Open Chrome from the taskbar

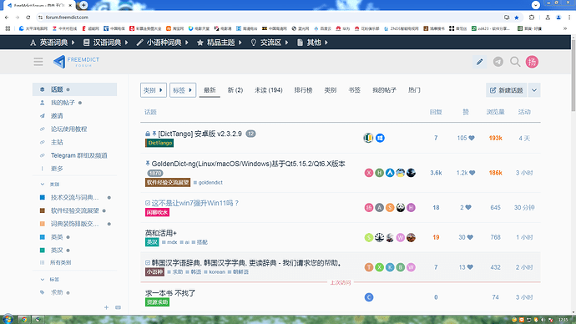(x=24, y=319)
